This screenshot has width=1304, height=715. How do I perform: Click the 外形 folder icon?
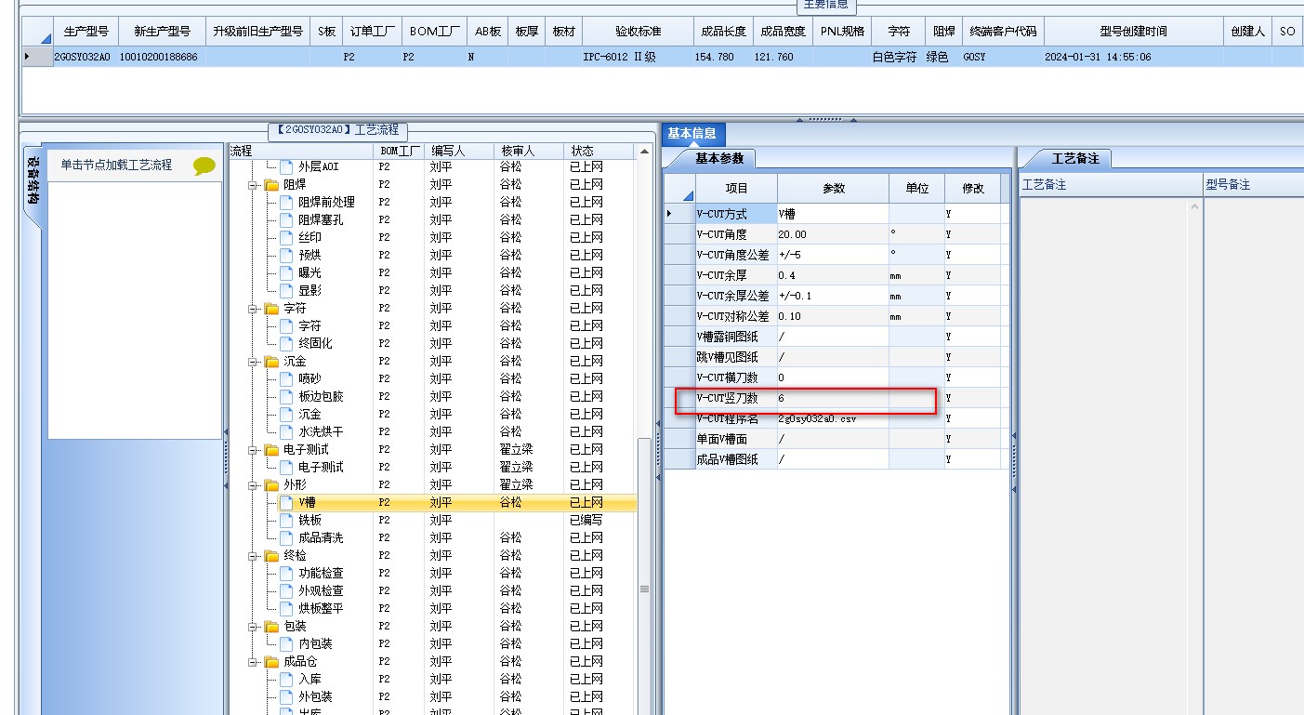point(271,484)
